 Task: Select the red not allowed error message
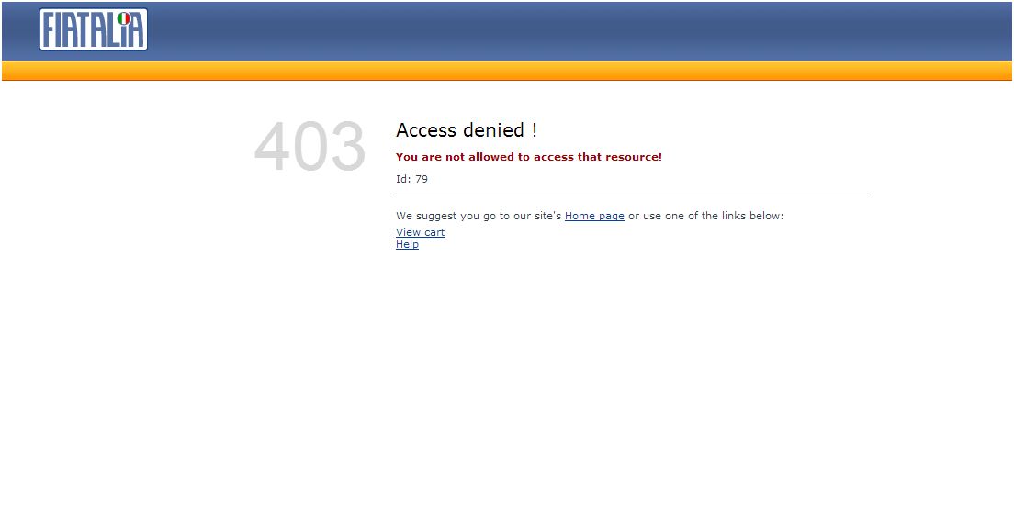point(529,156)
